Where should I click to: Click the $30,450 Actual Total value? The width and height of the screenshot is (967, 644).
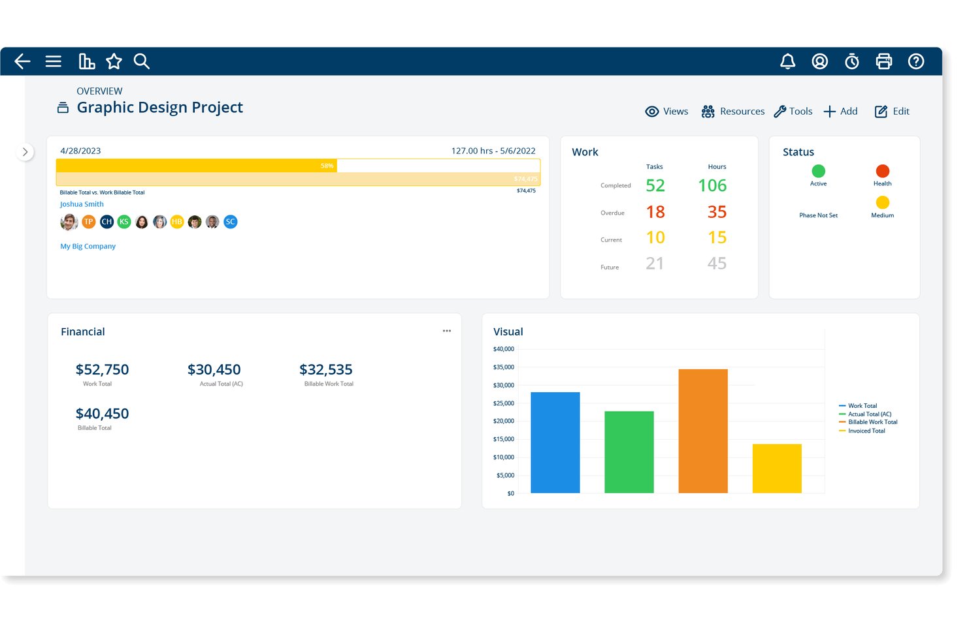pyautogui.click(x=214, y=370)
